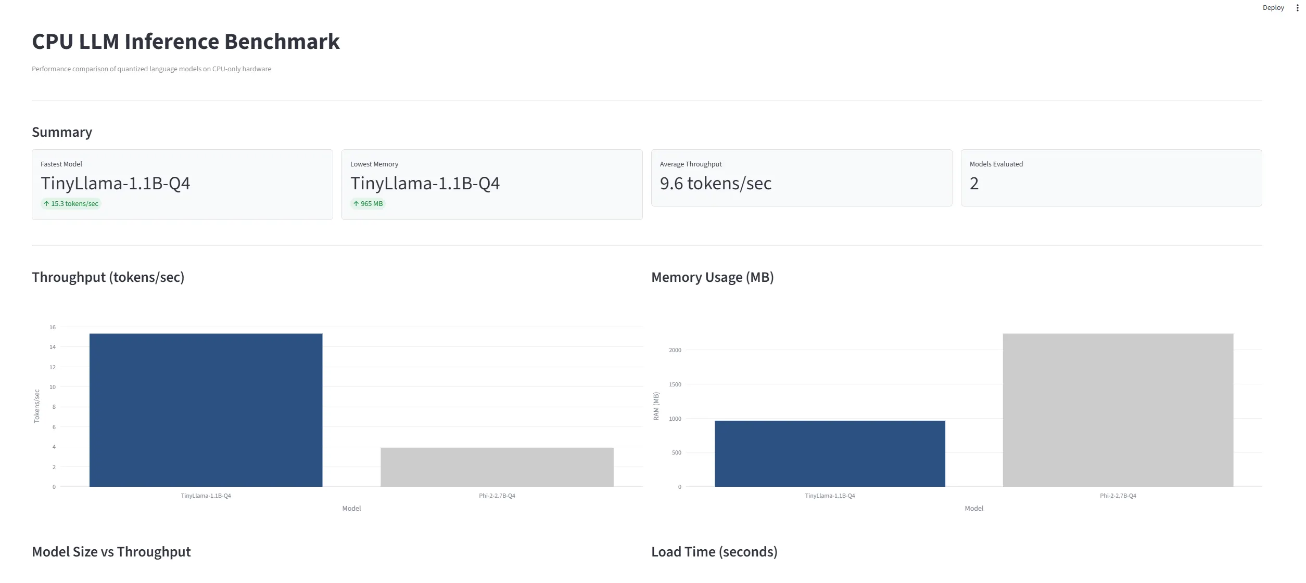Click the Models Evaluated card showing 2

(x=1111, y=178)
